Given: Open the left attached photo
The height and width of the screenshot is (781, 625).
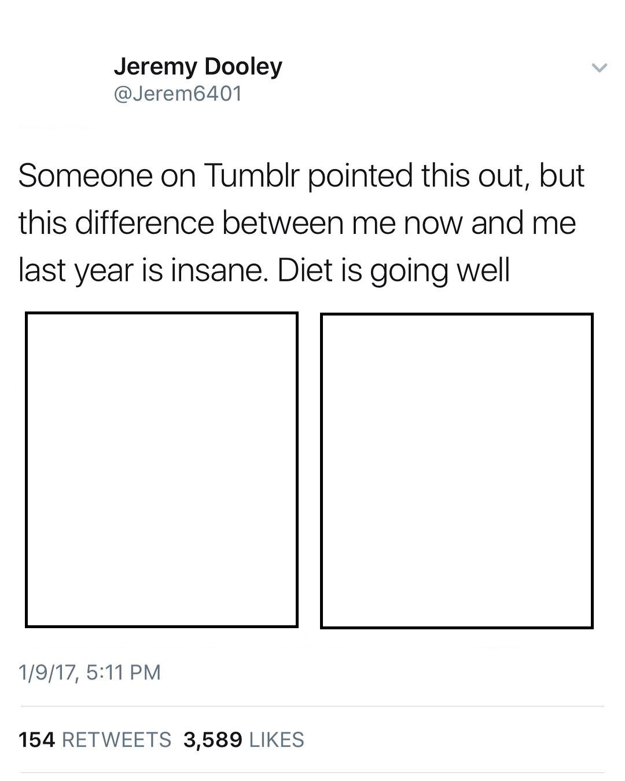Looking at the screenshot, I should tap(161, 470).
